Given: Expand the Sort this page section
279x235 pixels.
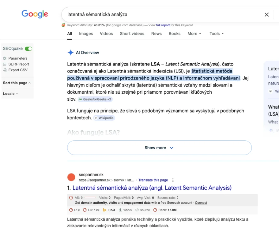Looking at the screenshot, I should coord(17,83).
